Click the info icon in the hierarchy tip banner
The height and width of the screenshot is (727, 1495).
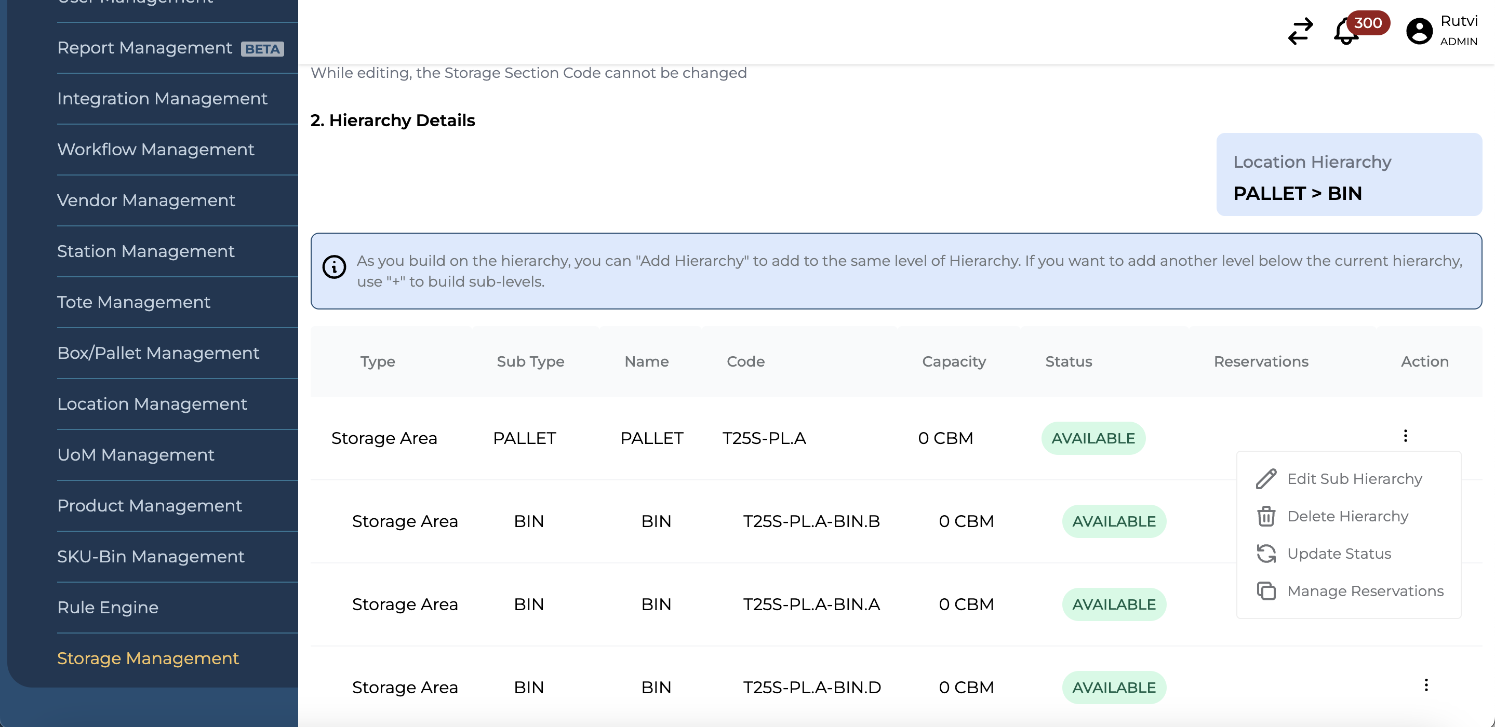click(333, 267)
